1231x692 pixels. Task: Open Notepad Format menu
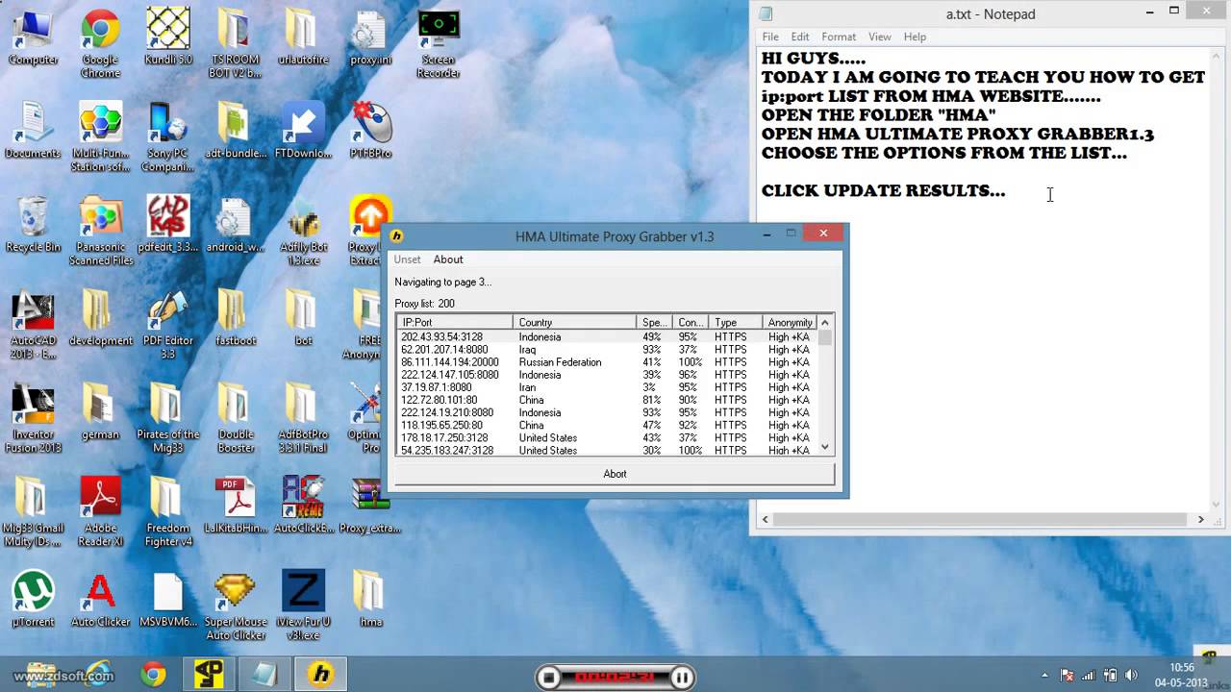(839, 37)
